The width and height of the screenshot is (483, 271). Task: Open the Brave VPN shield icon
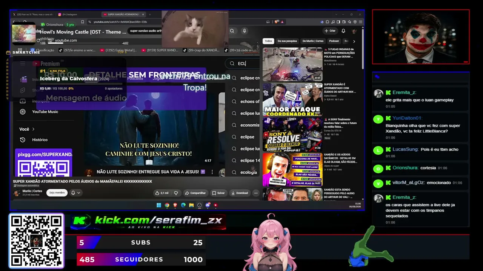[355, 22]
